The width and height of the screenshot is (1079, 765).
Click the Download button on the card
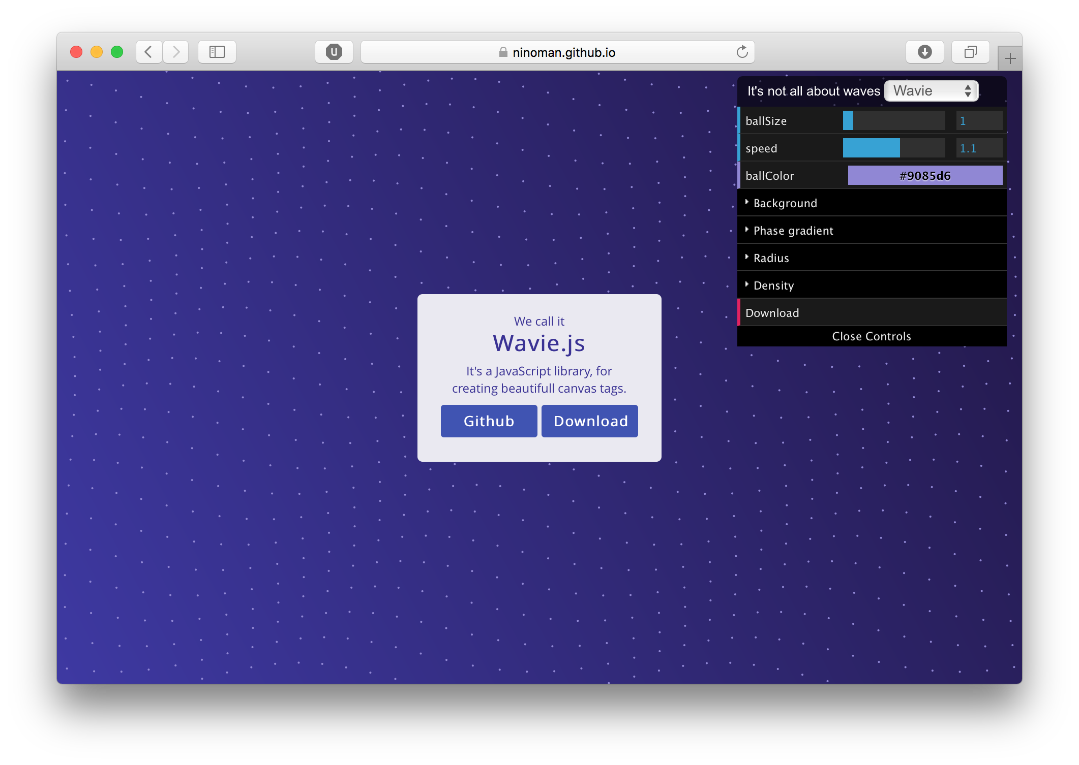589,421
